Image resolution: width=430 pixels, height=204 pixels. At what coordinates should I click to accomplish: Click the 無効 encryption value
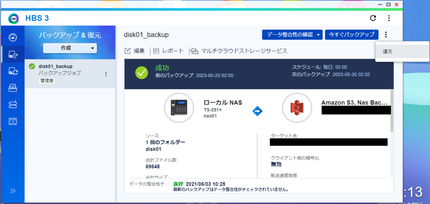(x=276, y=164)
